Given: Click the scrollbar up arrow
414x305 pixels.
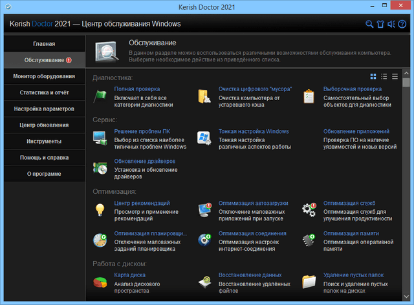Looking at the screenshot, I should click(406, 73).
